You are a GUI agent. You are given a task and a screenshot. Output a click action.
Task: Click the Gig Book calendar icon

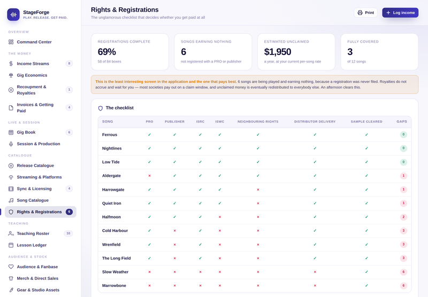pos(11,132)
